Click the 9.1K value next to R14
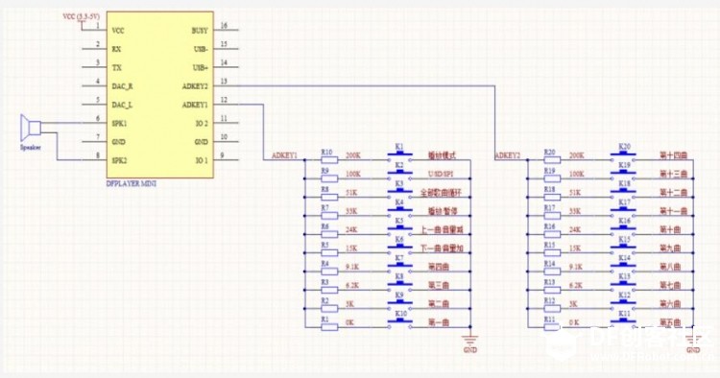The width and height of the screenshot is (720, 378). [x=575, y=267]
